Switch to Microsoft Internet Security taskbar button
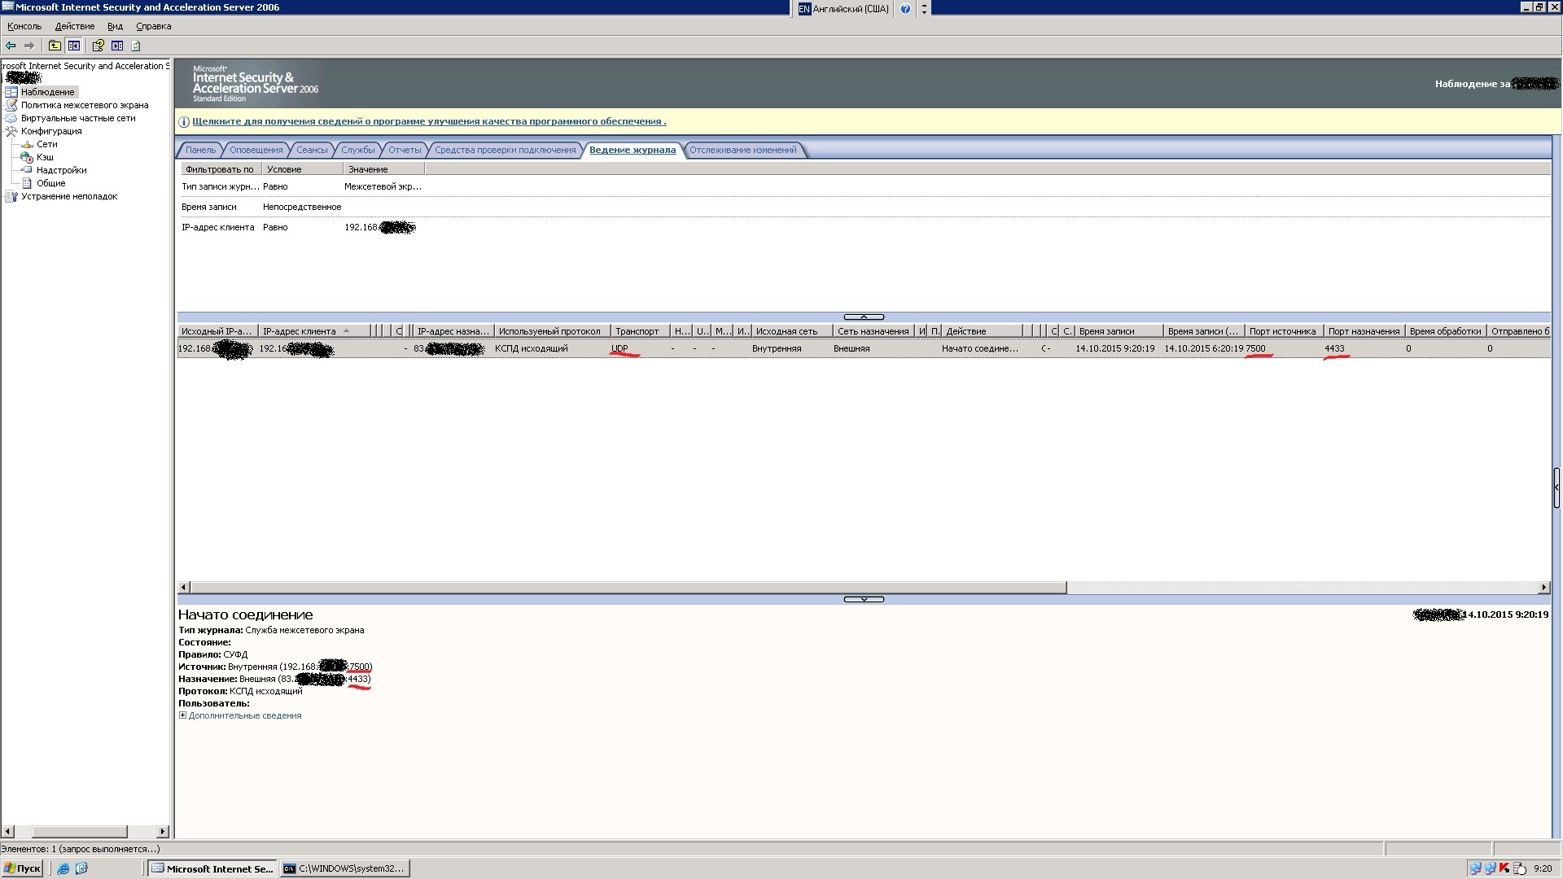 [x=213, y=868]
